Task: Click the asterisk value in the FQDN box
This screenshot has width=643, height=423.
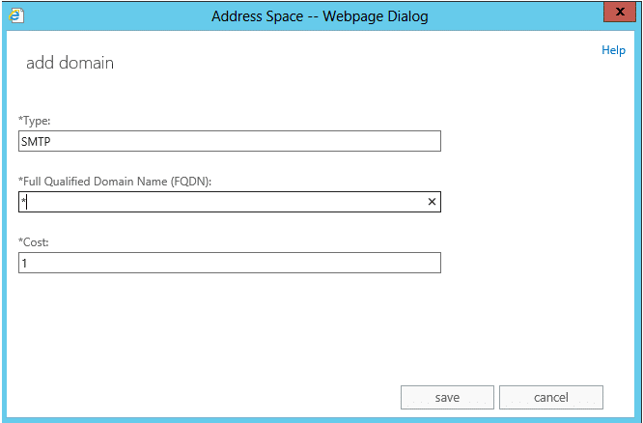Action: pos(23,201)
